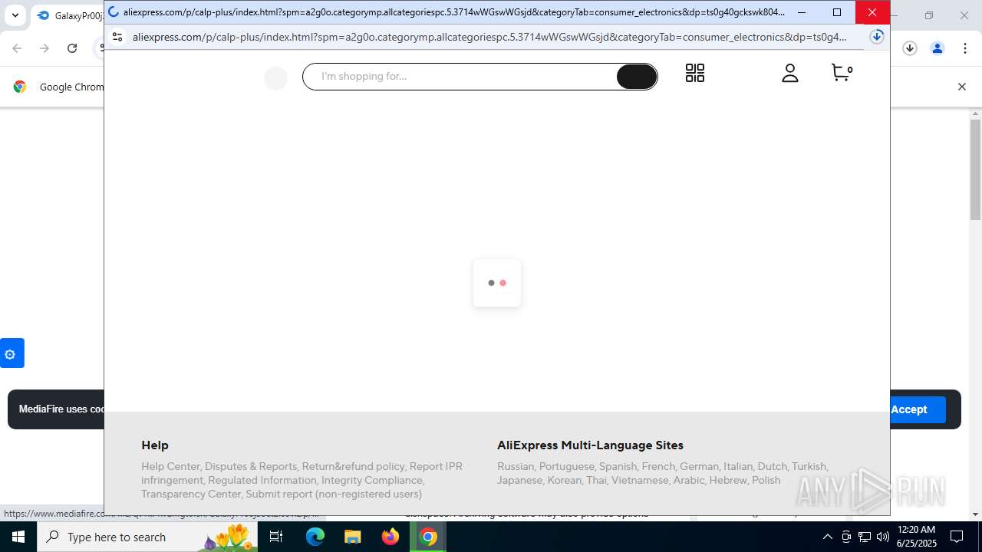Open volume control tray icon
982x552 pixels.
pyautogui.click(x=882, y=537)
